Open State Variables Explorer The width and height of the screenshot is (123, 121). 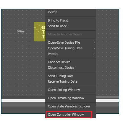70,106
